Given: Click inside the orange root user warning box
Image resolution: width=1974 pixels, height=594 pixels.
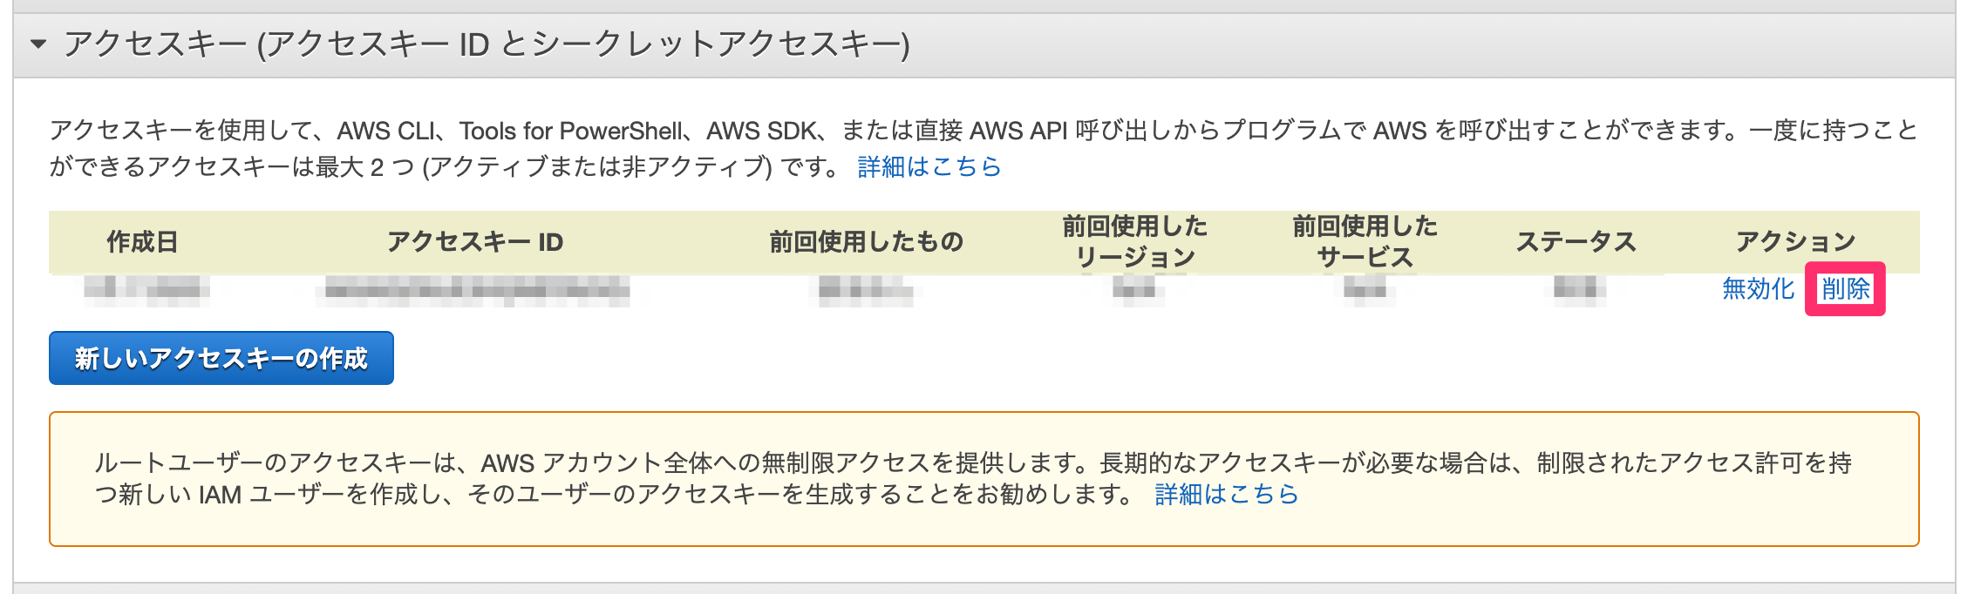Looking at the screenshot, I should coord(985,475).
